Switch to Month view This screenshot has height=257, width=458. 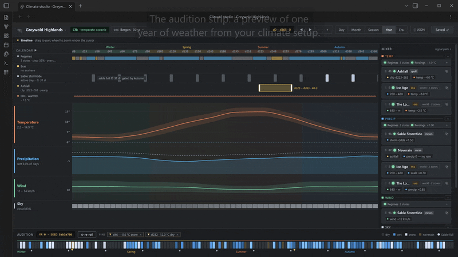click(x=356, y=30)
